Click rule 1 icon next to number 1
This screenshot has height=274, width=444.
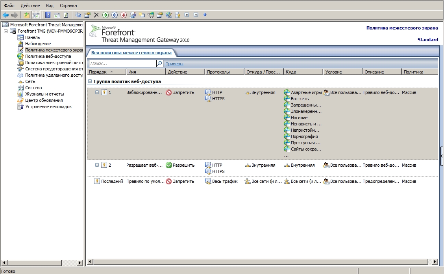pyautogui.click(x=104, y=92)
